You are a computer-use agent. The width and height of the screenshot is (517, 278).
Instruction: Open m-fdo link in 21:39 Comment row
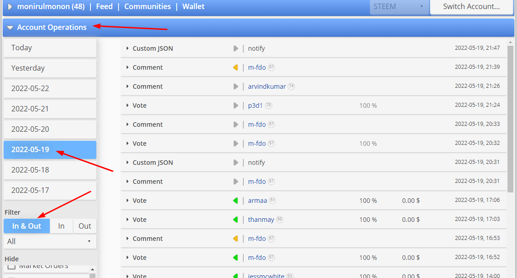click(257, 67)
